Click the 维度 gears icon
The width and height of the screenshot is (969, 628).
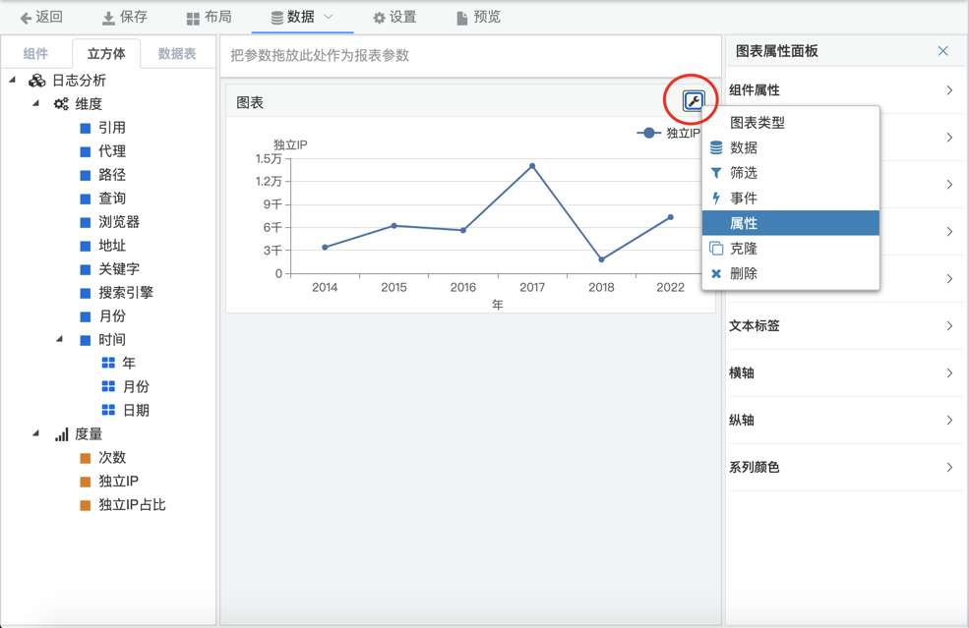[61, 104]
